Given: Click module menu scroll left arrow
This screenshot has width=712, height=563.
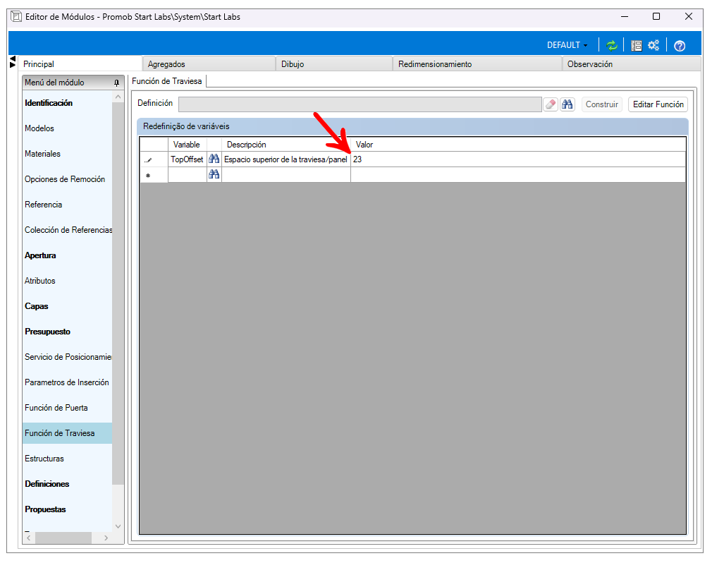Looking at the screenshot, I should tap(29, 538).
